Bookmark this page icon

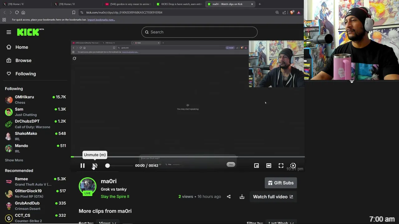tap(74, 12)
